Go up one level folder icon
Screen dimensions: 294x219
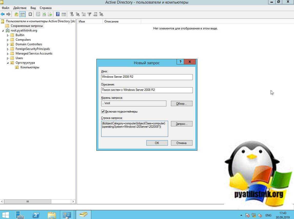point(16,14)
